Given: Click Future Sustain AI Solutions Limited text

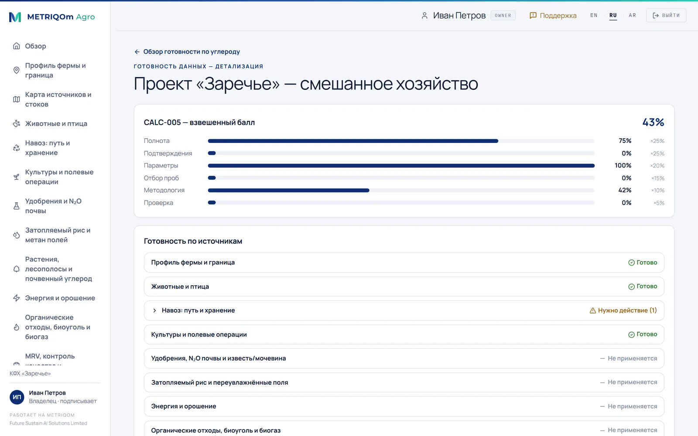Looking at the screenshot, I should [x=48, y=423].
